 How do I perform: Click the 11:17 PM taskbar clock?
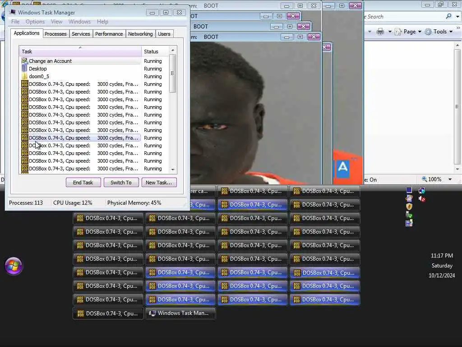[x=442, y=256]
